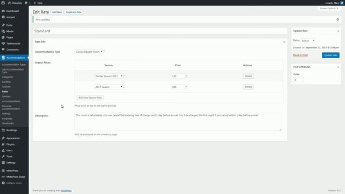Open Add Accommodation Type submenu link

click(13, 71)
